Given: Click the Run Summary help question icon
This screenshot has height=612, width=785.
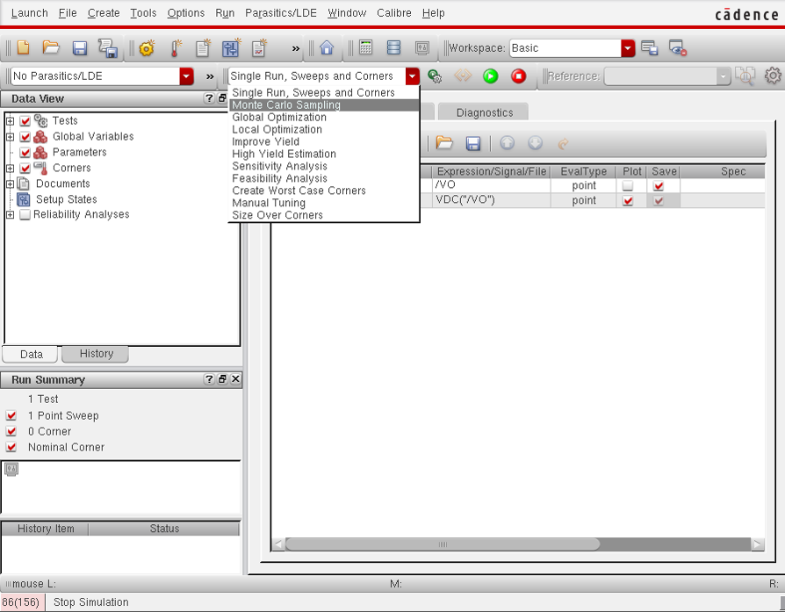Looking at the screenshot, I should click(209, 379).
